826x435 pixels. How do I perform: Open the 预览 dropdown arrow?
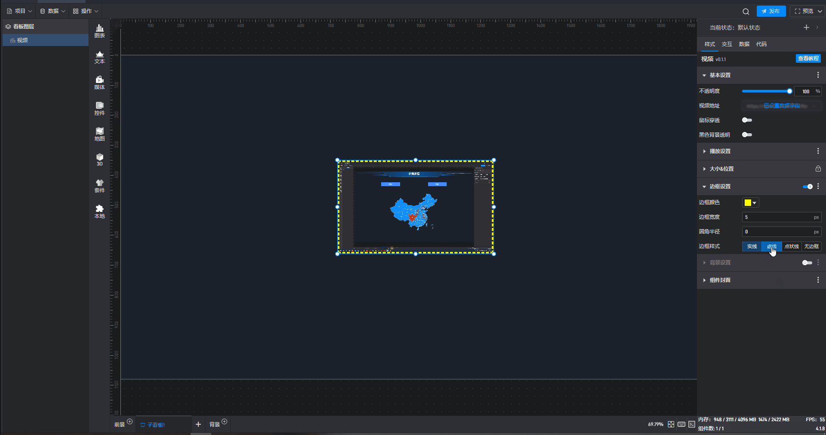(820, 11)
